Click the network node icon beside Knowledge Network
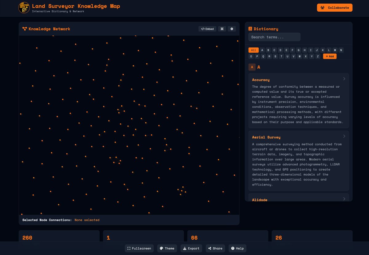 pyautogui.click(x=24, y=29)
